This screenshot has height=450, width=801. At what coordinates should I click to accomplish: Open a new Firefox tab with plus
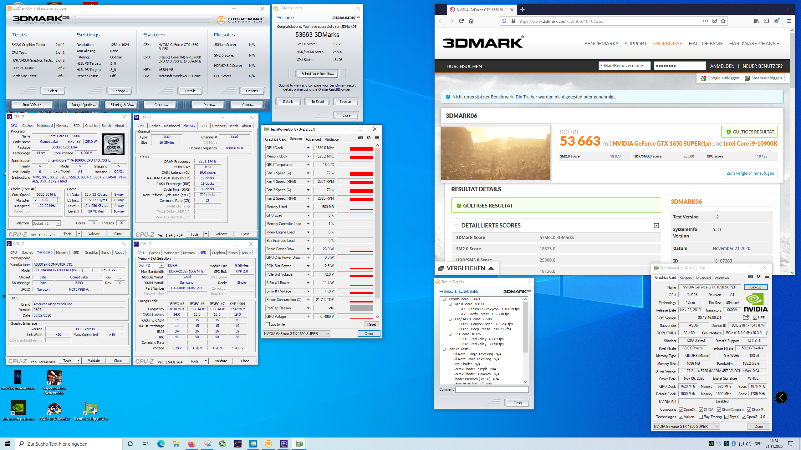(522, 9)
